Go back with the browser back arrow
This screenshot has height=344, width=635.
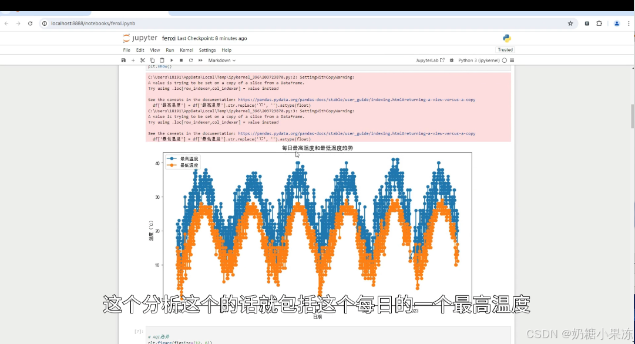coord(6,23)
